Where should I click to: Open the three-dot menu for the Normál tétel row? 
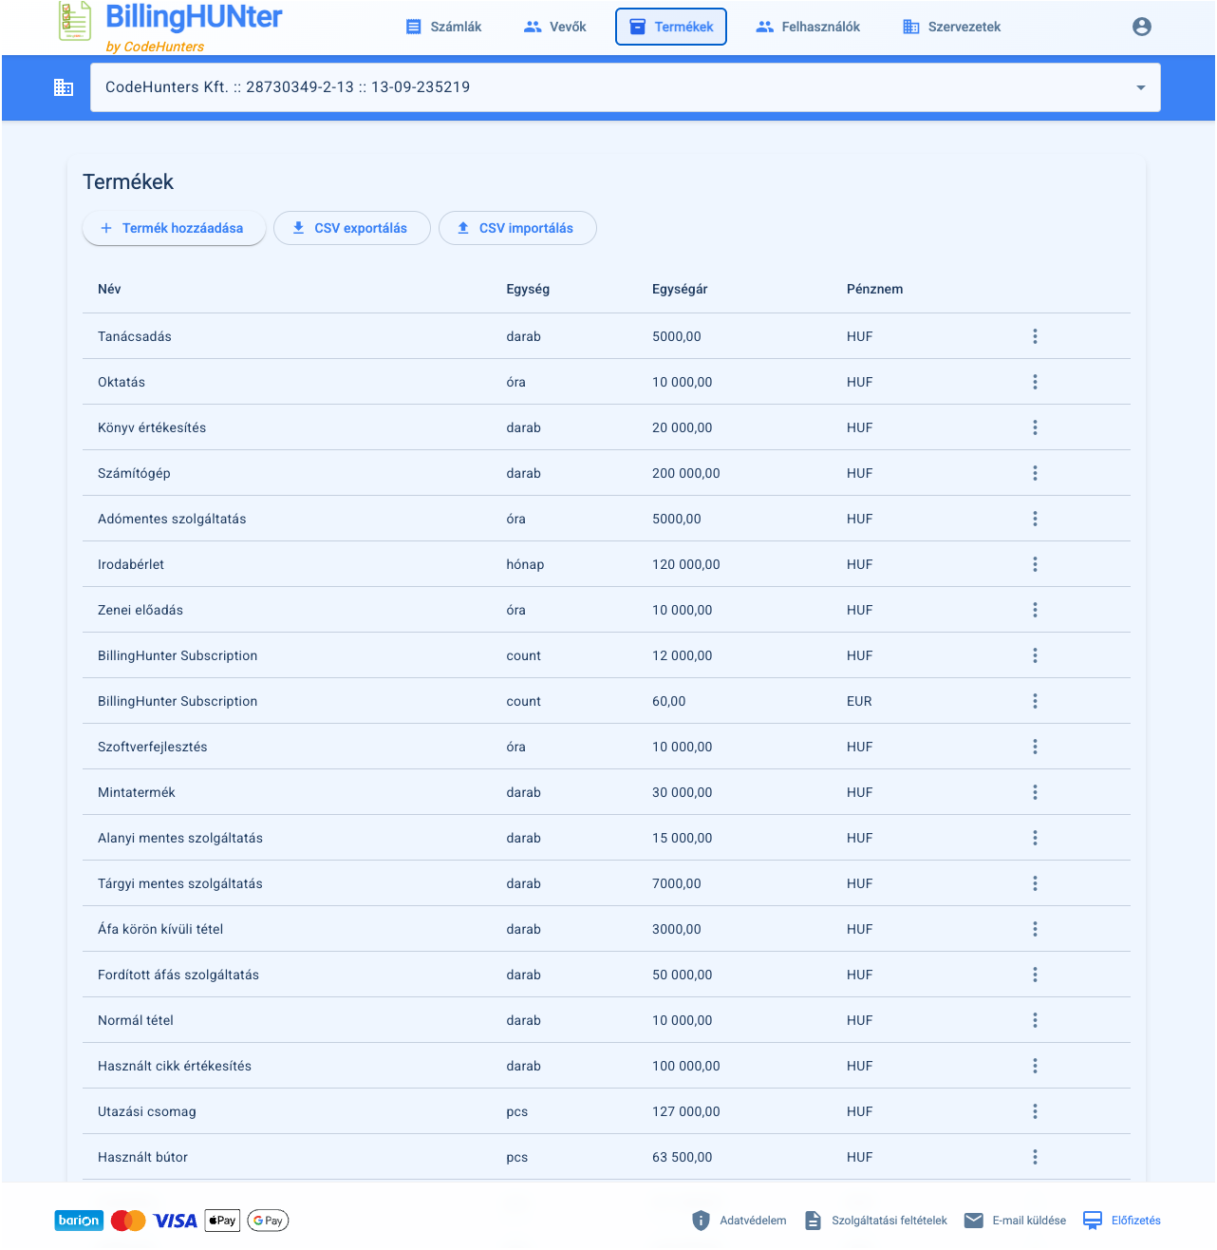pos(1035,1020)
